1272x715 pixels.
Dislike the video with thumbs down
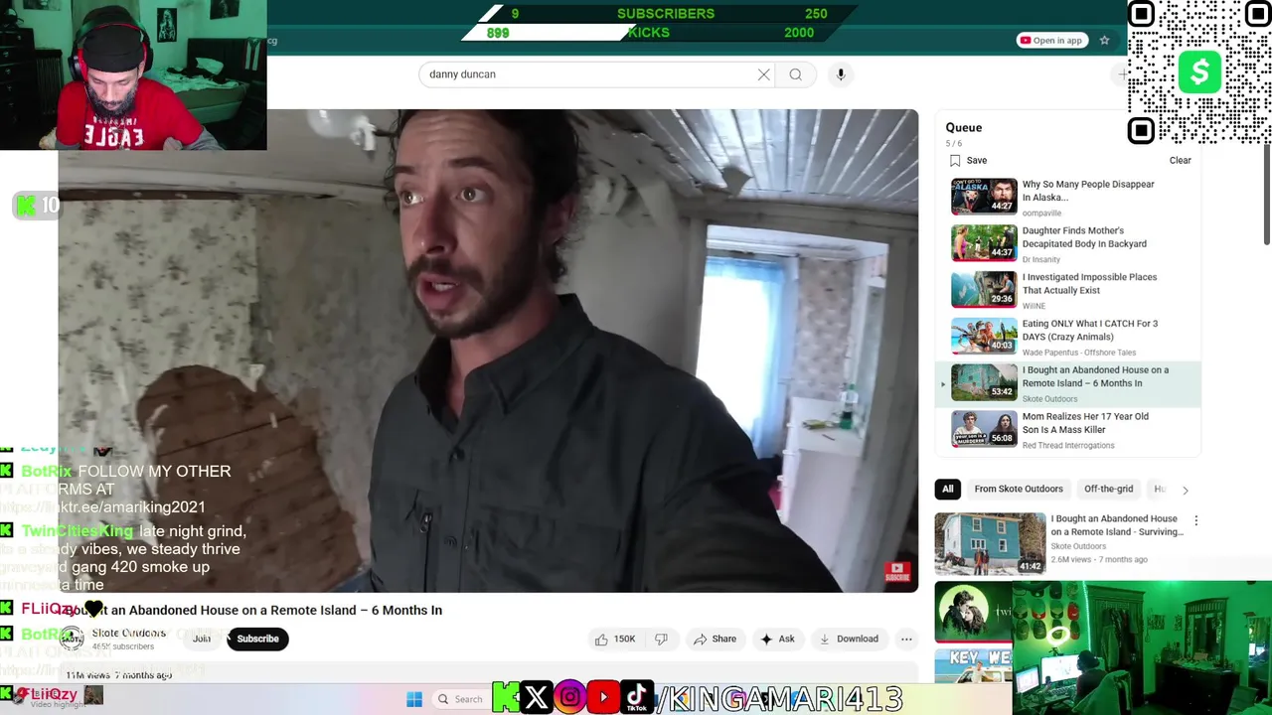(x=661, y=640)
